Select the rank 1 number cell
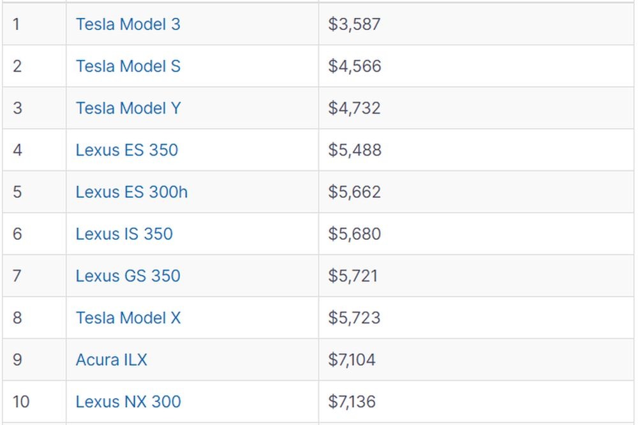The width and height of the screenshot is (638, 425). pos(34,24)
